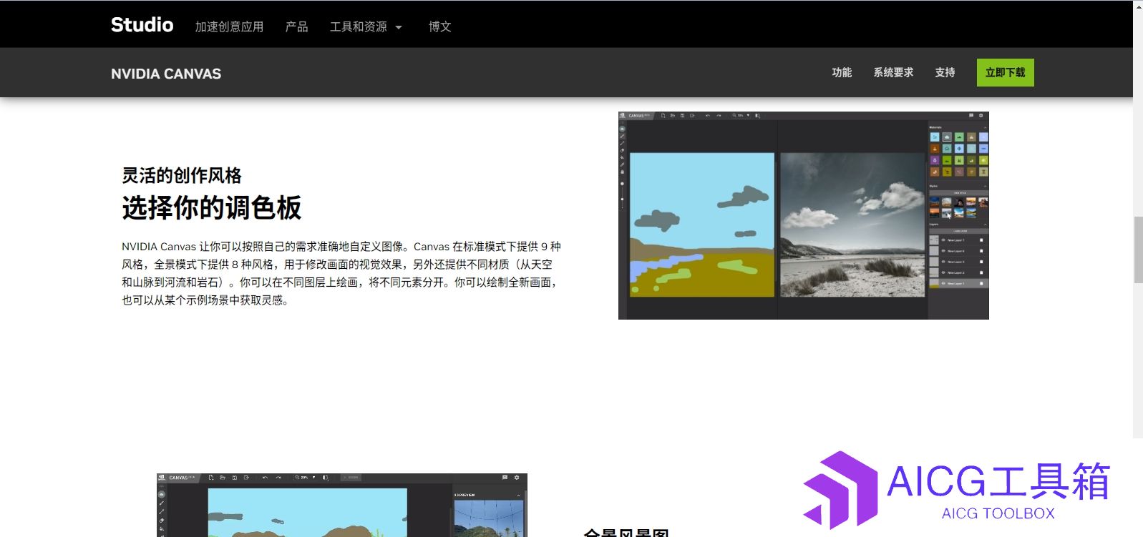Click feedback flag icon in palette screenshot
Image resolution: width=1143 pixels, height=537 pixels.
(x=971, y=115)
